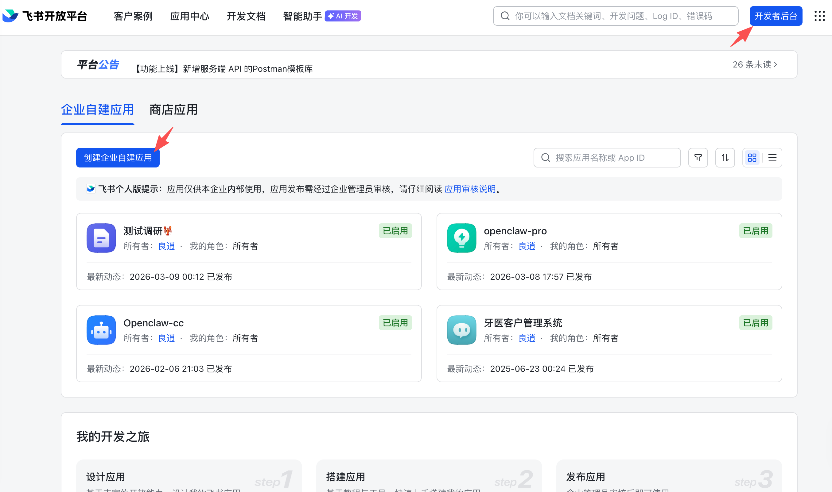Click the 开发者后台 button
This screenshot has width=832, height=492.
(776, 16)
